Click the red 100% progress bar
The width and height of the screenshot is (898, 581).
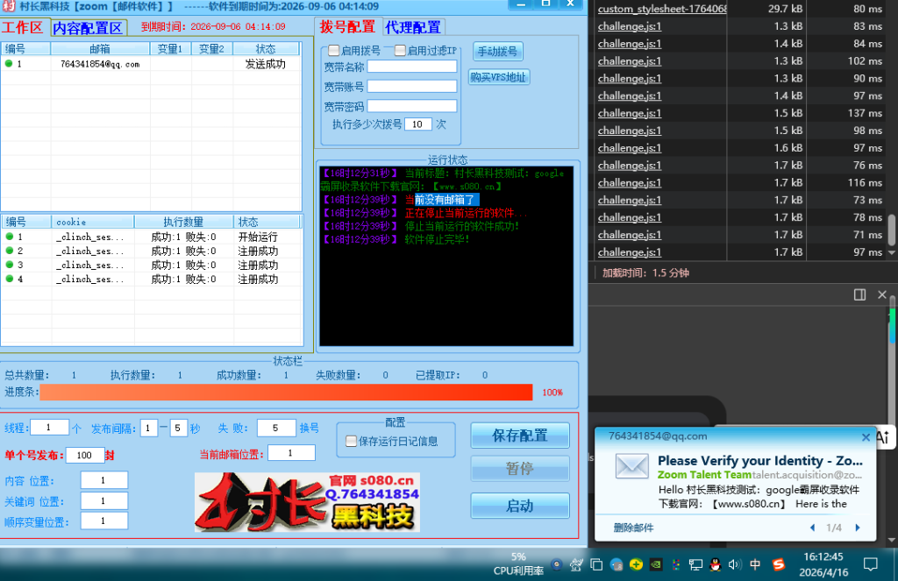tap(288, 392)
